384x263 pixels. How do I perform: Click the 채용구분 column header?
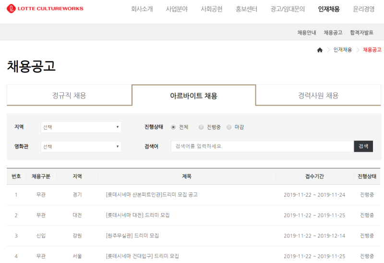pos(41,176)
